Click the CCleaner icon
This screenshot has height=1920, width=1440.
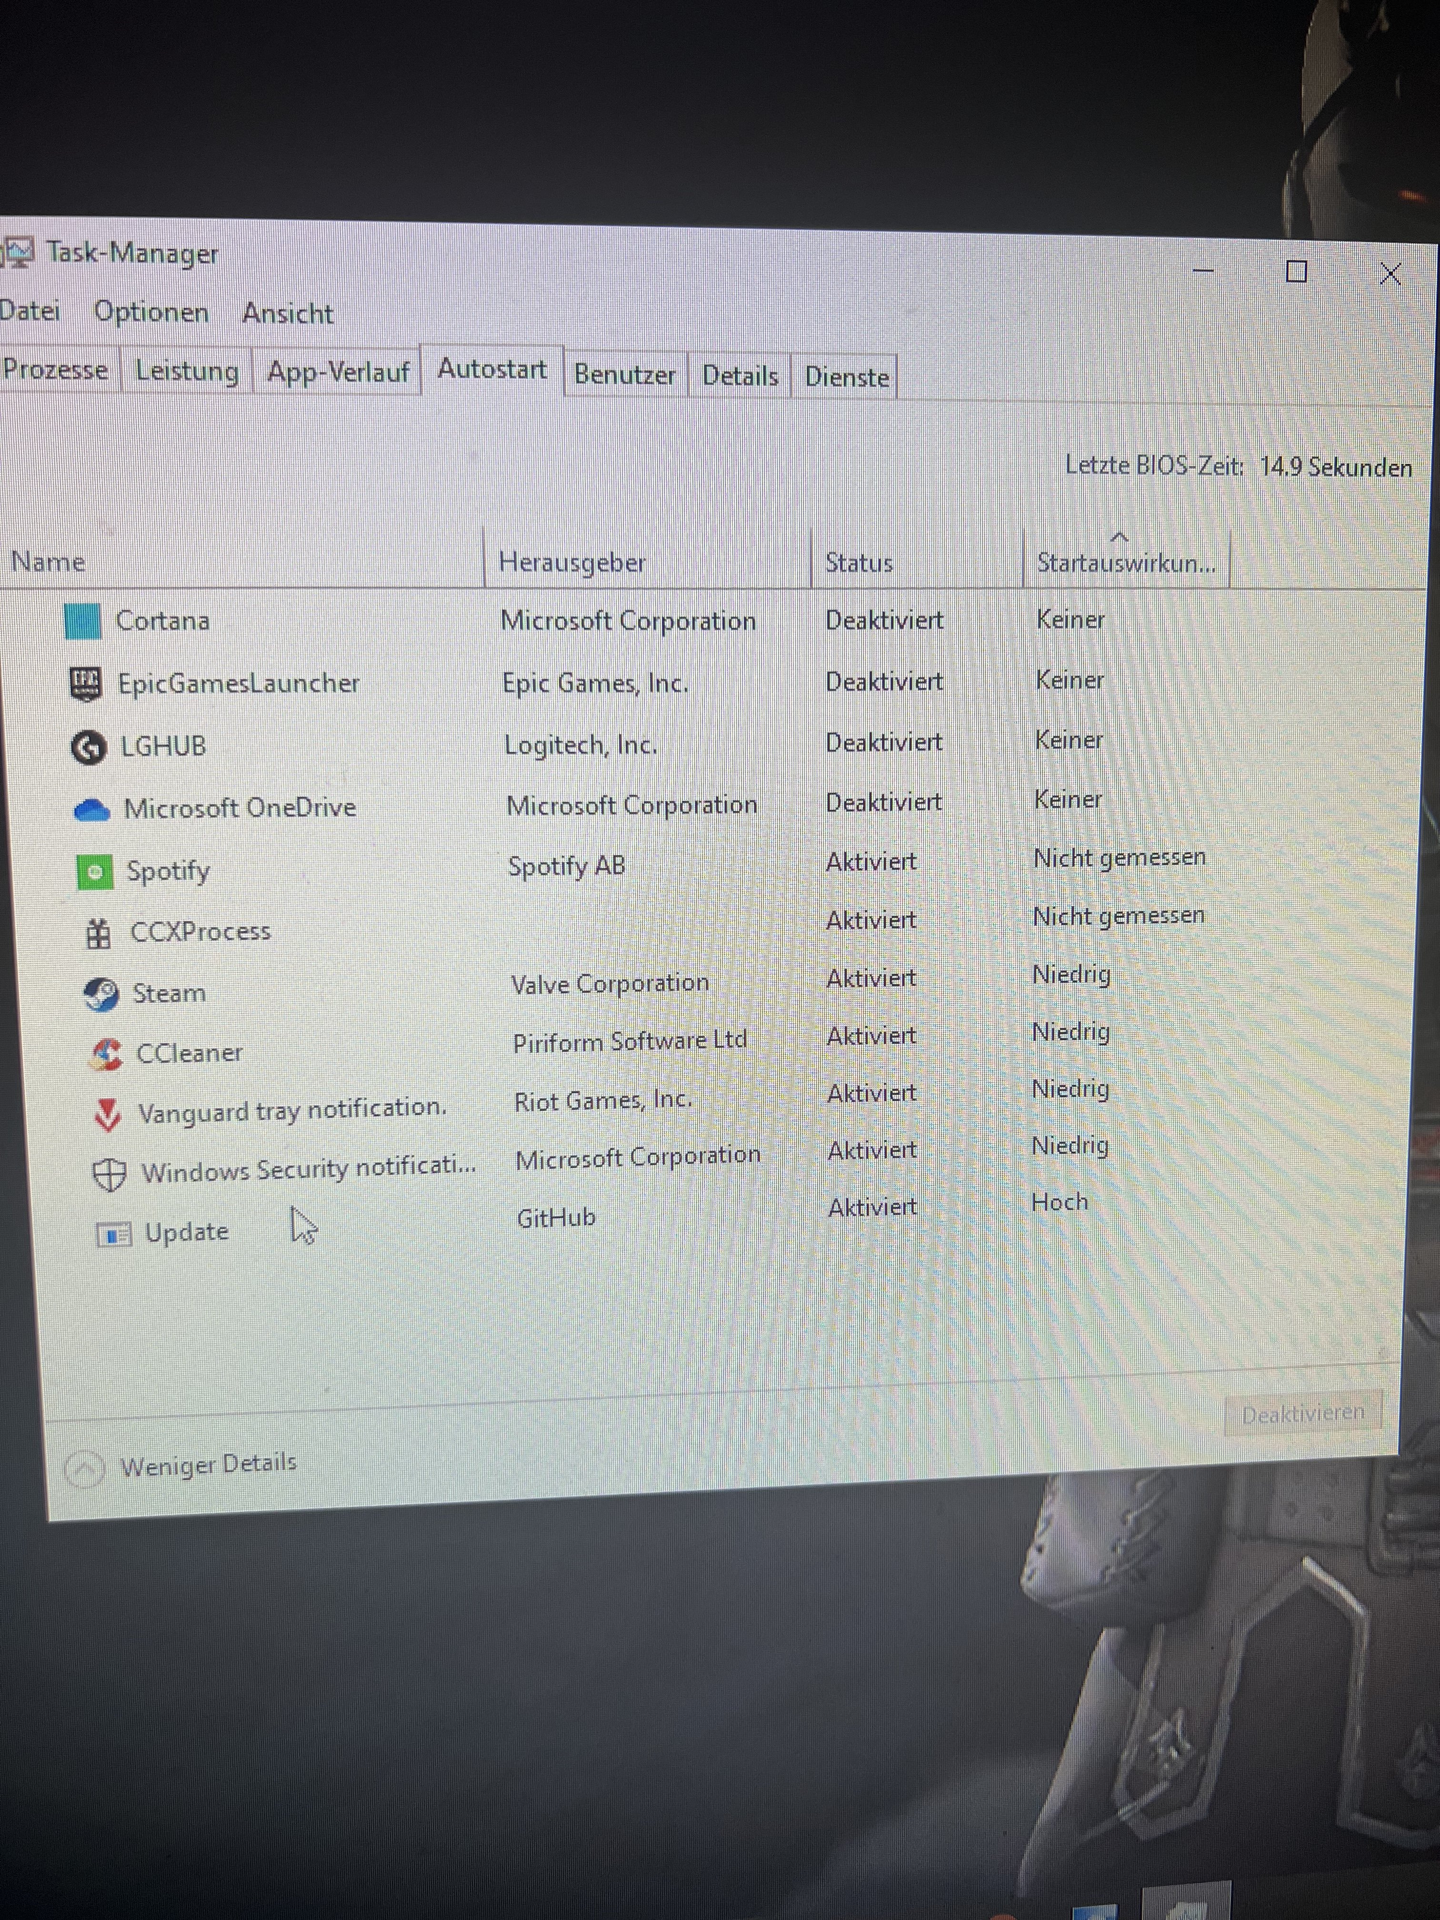pyautogui.click(x=105, y=1054)
